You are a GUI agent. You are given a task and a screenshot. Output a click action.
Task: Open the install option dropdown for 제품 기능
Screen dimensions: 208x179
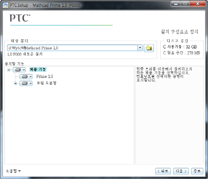tap(19, 70)
